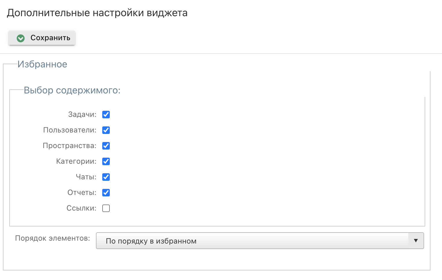Click the dropdown arrow for element order
The width and height of the screenshot is (442, 280).
click(x=416, y=241)
